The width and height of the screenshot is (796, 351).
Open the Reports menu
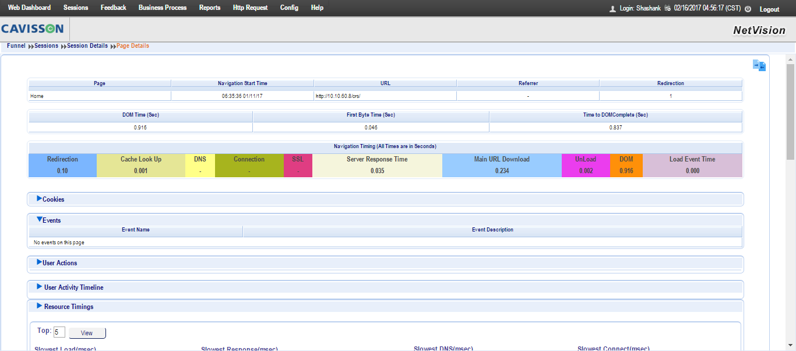[210, 8]
